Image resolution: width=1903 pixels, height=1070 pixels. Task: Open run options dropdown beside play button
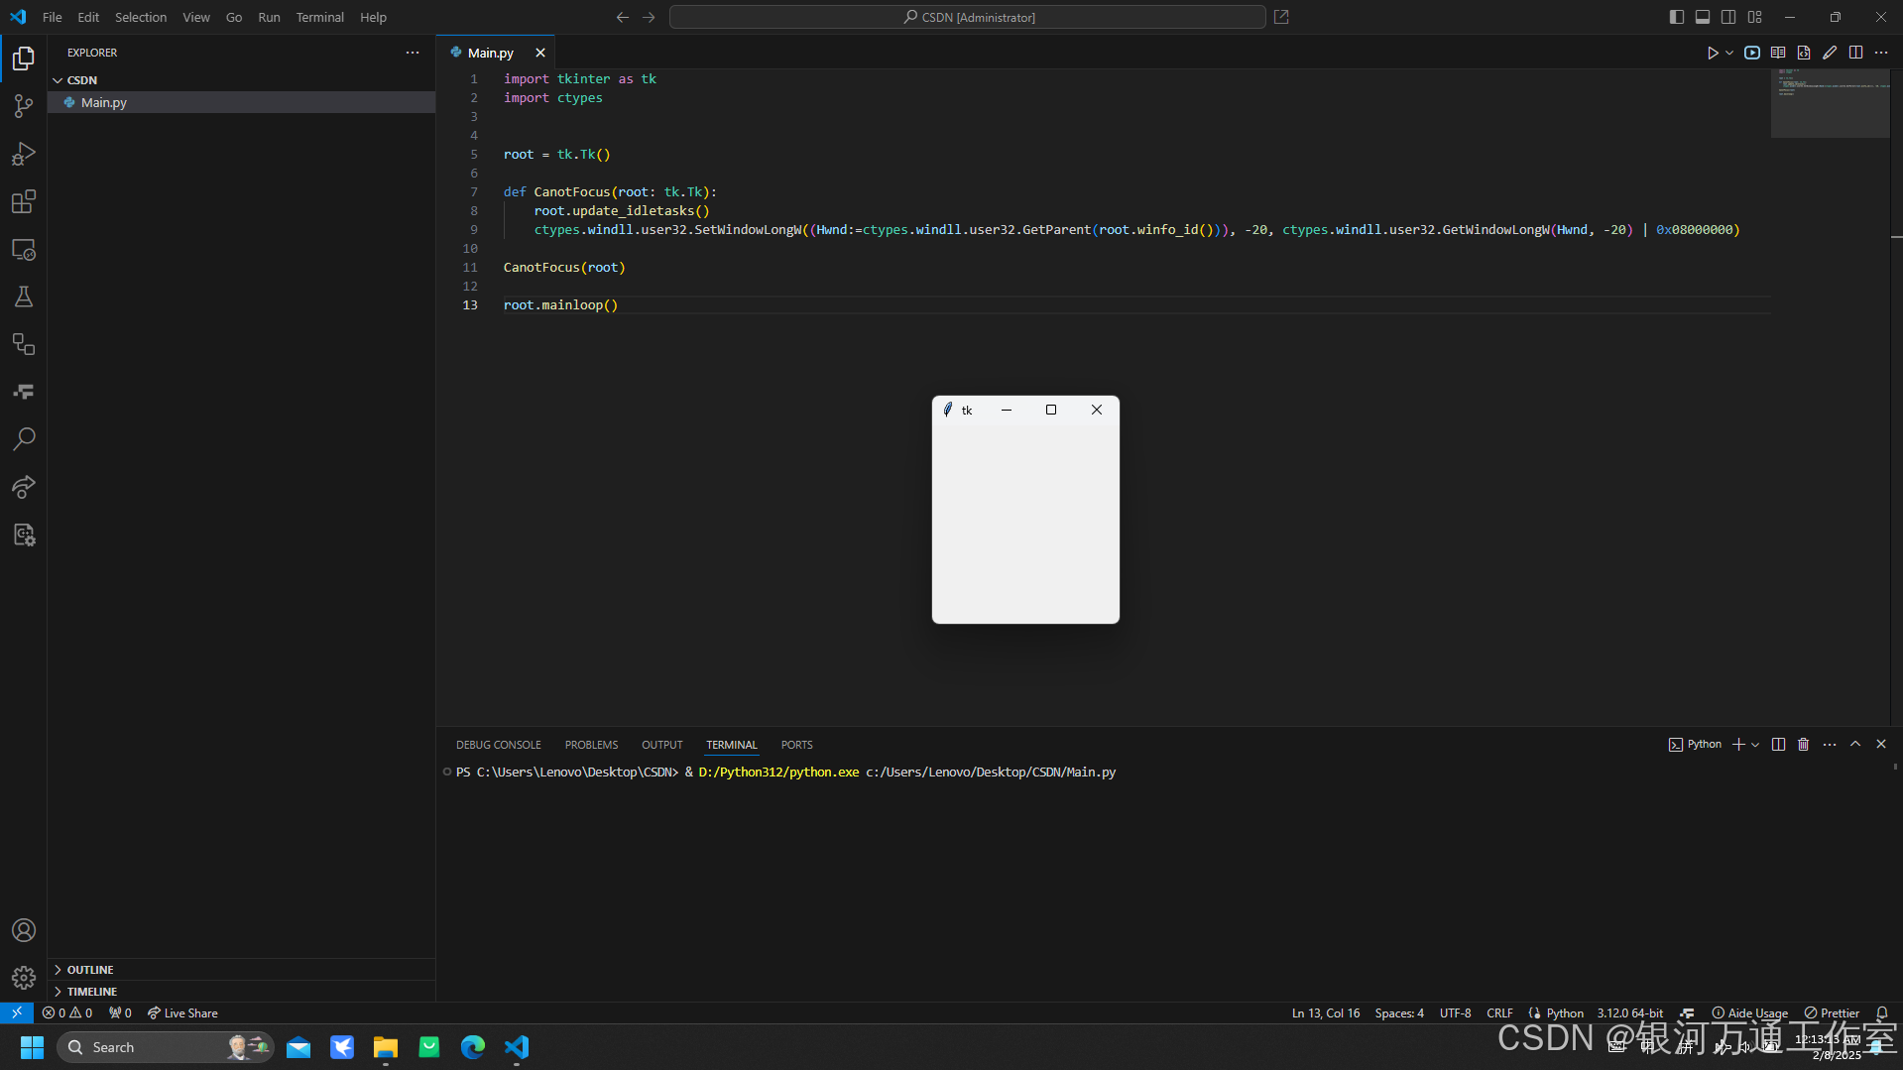point(1729,53)
